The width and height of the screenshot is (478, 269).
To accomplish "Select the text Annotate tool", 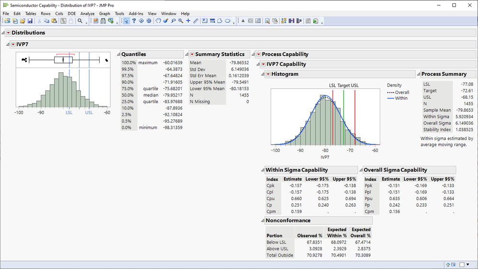I will pos(204,21).
